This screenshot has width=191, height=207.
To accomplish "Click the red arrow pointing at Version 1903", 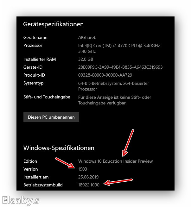I will tap(67, 163).
